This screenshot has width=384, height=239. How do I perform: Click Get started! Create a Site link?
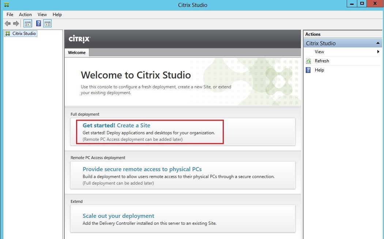coord(116,126)
